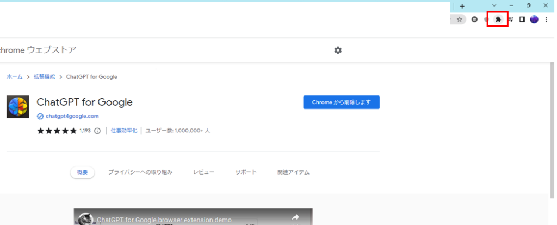Minimize the Chrome window
This screenshot has height=225, width=557.
click(511, 5)
